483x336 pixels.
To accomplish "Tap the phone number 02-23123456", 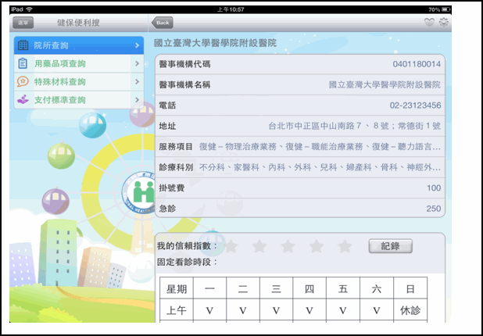I will (414, 105).
